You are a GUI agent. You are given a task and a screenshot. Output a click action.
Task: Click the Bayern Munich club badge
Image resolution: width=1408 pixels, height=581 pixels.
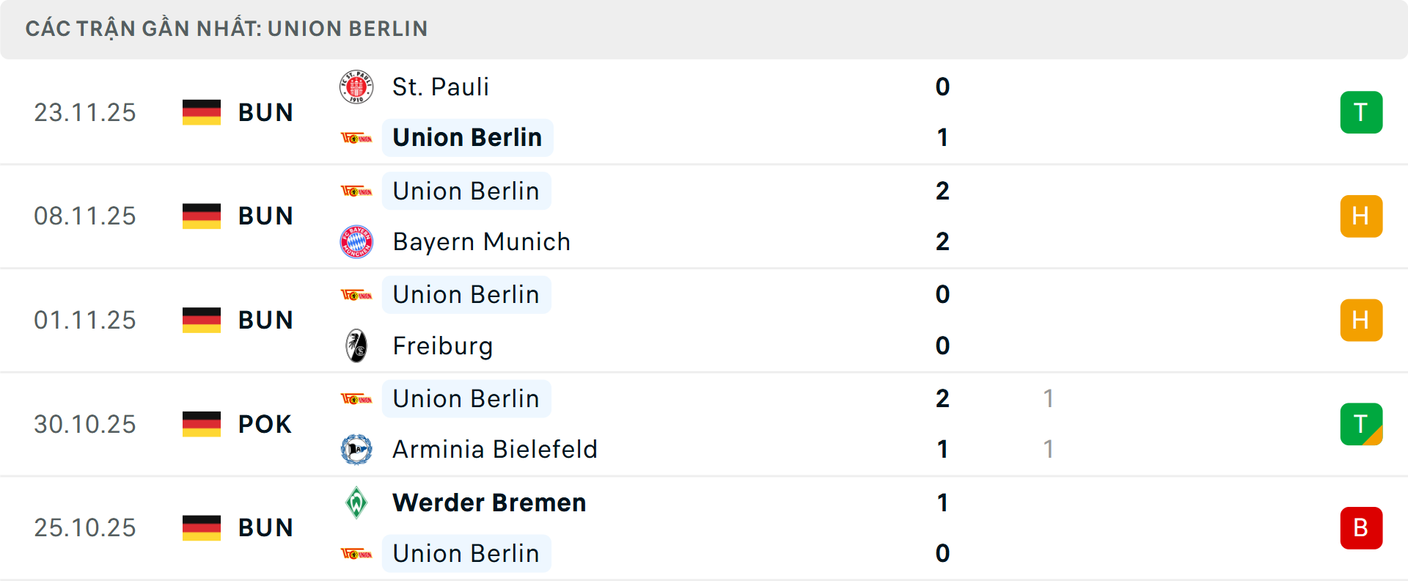tap(356, 242)
